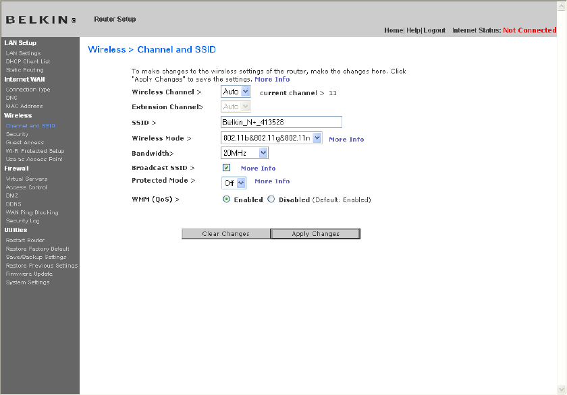Open DMZ in the sidebar
567x395 pixels.
pyautogui.click(x=12, y=195)
